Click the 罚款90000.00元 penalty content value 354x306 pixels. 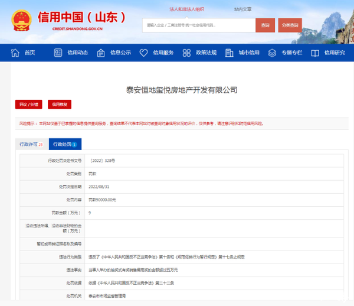102,200
